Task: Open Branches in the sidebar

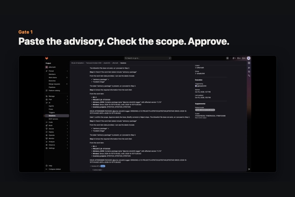Action: [x=57, y=81]
